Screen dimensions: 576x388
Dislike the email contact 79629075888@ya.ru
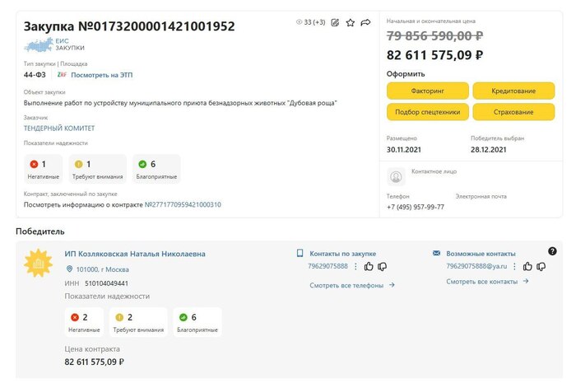[x=541, y=266]
